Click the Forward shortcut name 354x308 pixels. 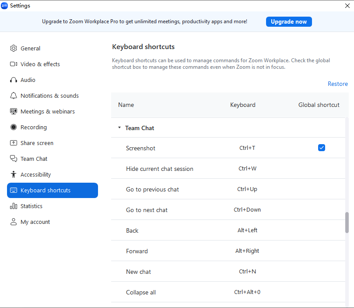tap(137, 251)
